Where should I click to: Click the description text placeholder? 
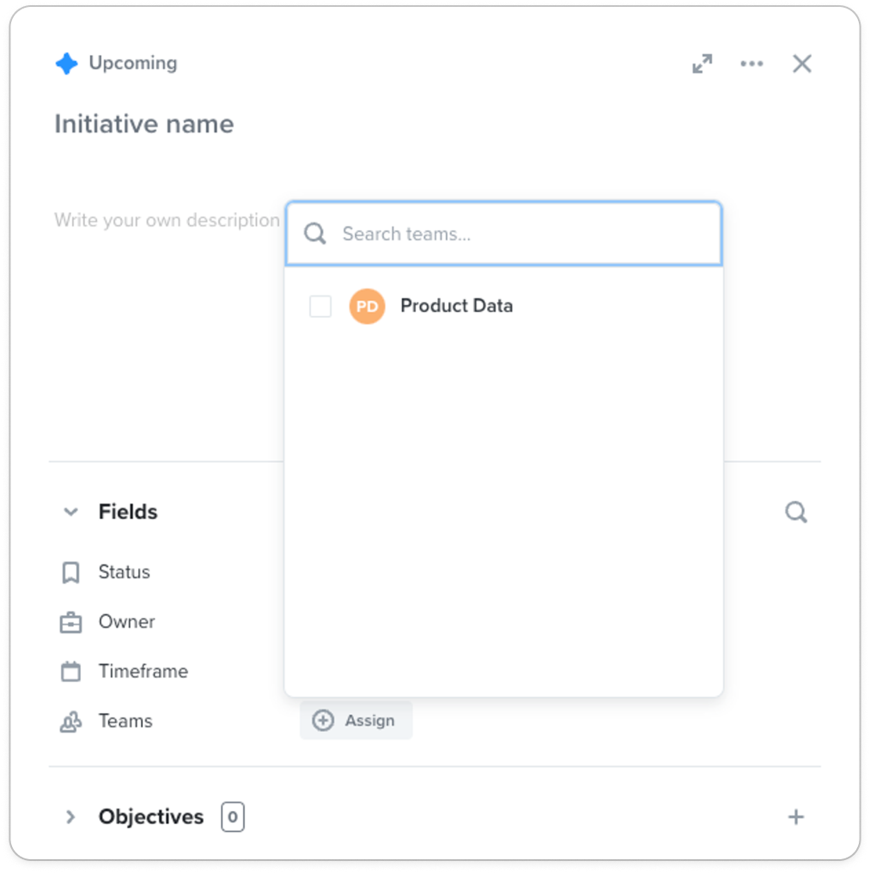(x=167, y=220)
